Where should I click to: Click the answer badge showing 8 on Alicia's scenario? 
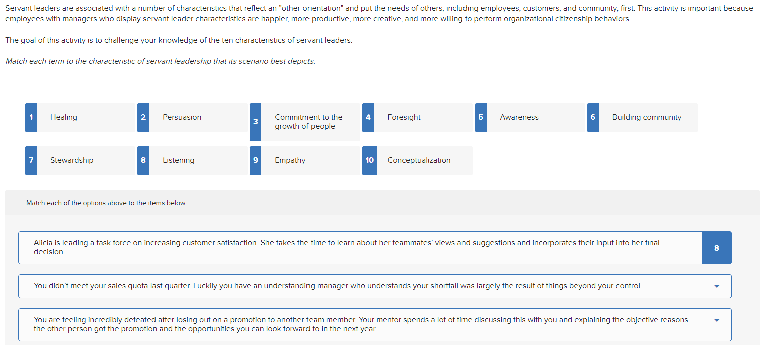[717, 247]
